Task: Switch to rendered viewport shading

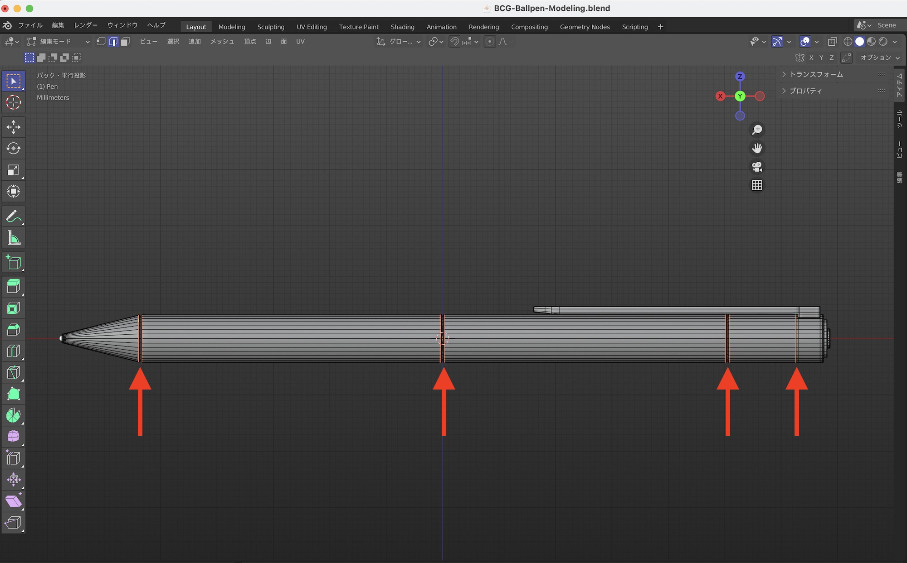Action: (x=883, y=42)
